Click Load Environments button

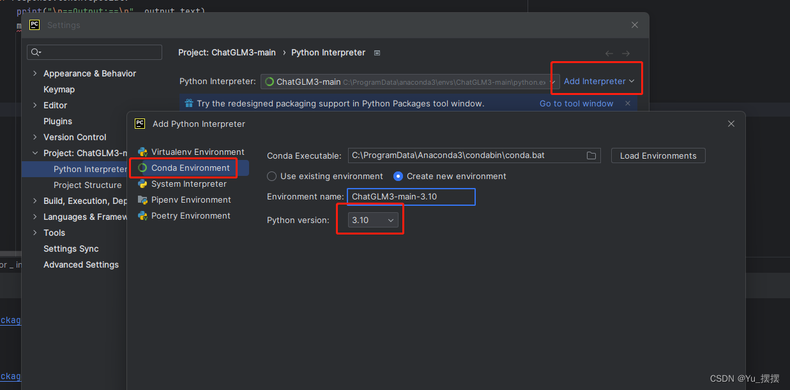(658, 155)
